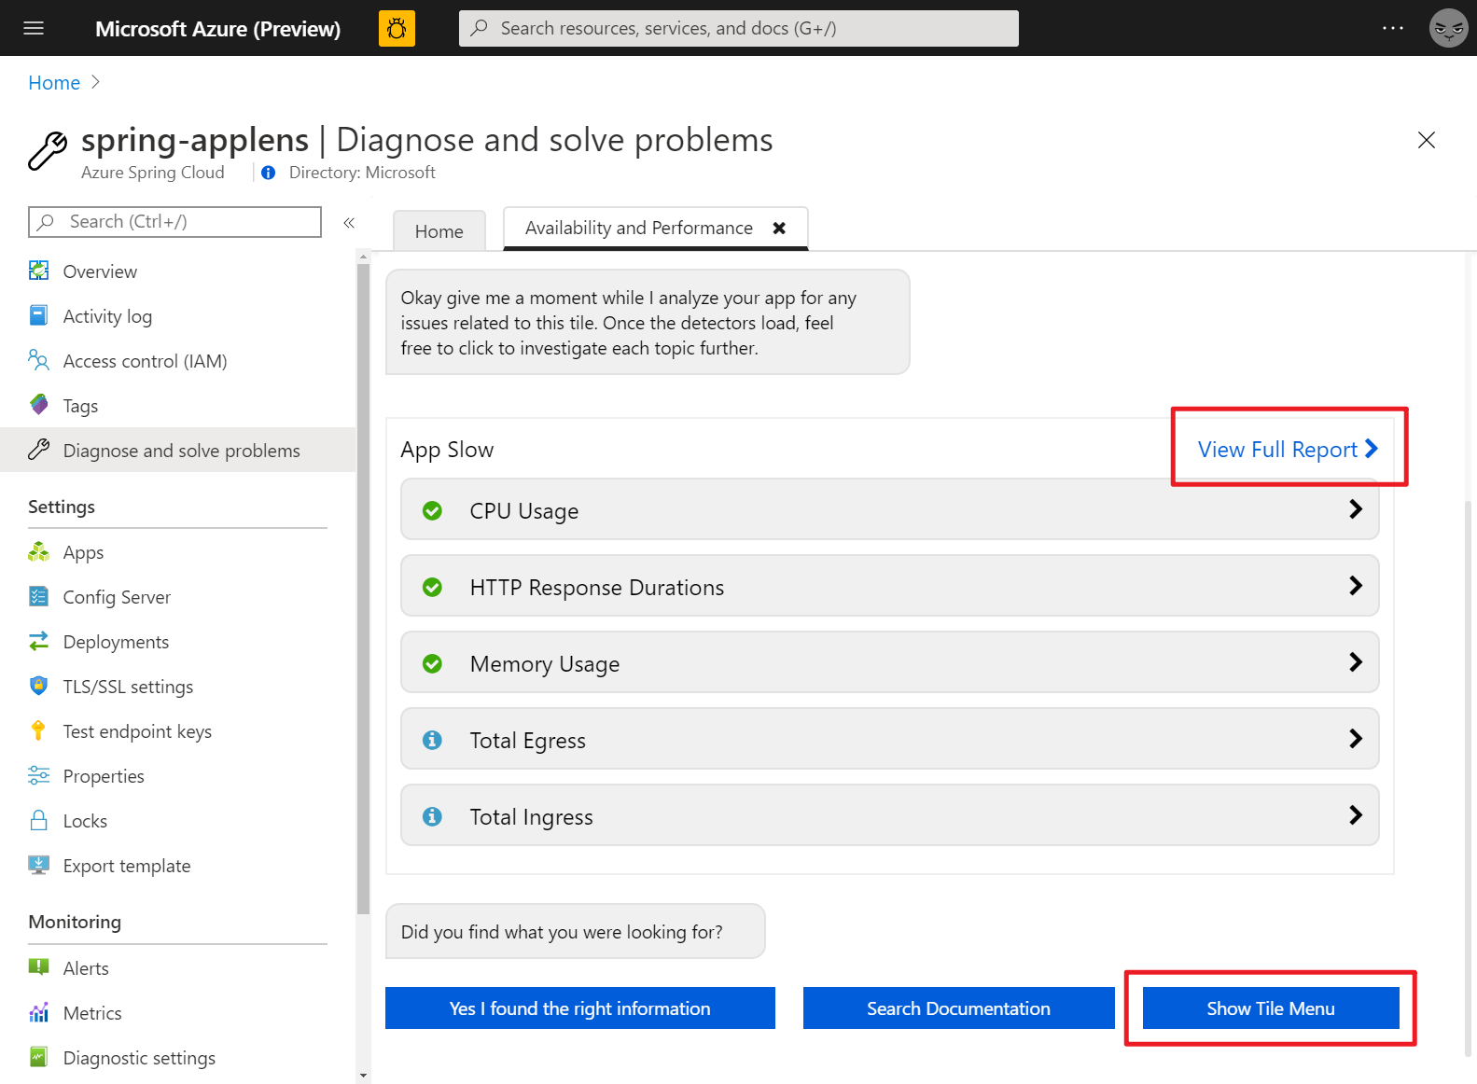Click the Activity log icon
1477x1084 pixels.
pyautogui.click(x=38, y=315)
